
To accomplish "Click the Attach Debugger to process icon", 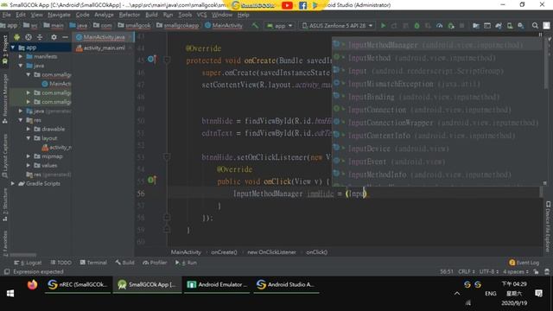I will tap(451, 26).
